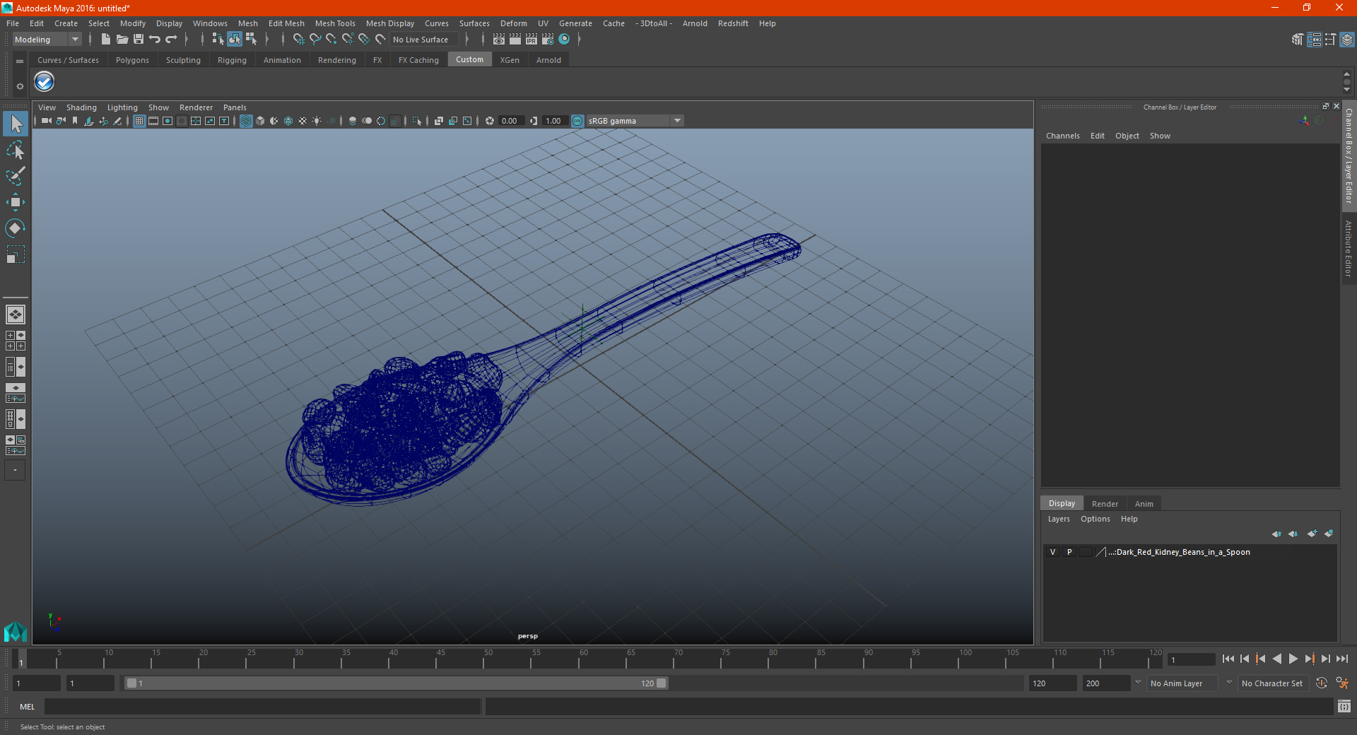Viewport: 1357px width, 735px height.
Task: Open a scene with the folder icon
Action: [122, 40]
